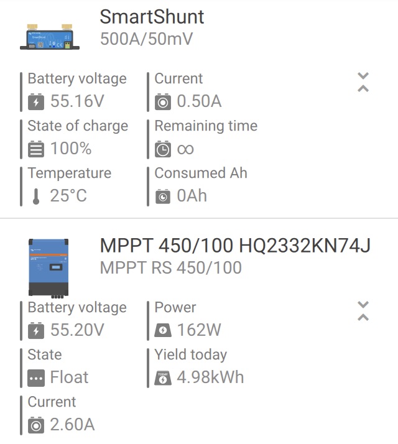Screen dimensions: 398x444
Task: Click the MPPT RS 450/100 device image
Action: [49, 268]
